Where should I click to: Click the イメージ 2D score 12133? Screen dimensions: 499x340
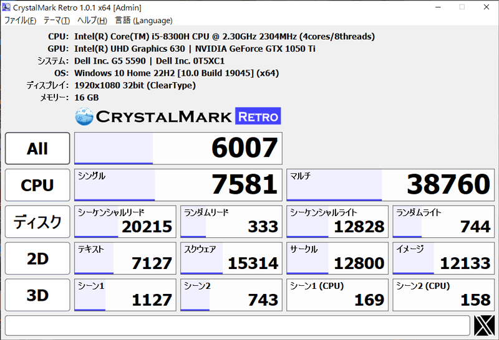click(443, 258)
